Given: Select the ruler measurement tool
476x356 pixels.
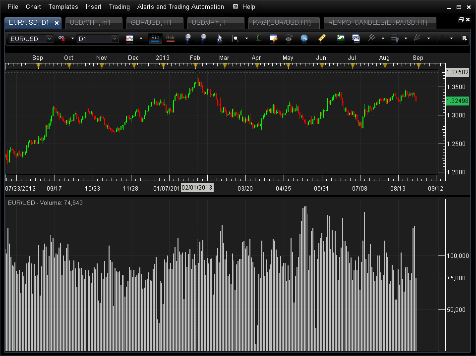Looking at the screenshot, I should click(x=322, y=38).
